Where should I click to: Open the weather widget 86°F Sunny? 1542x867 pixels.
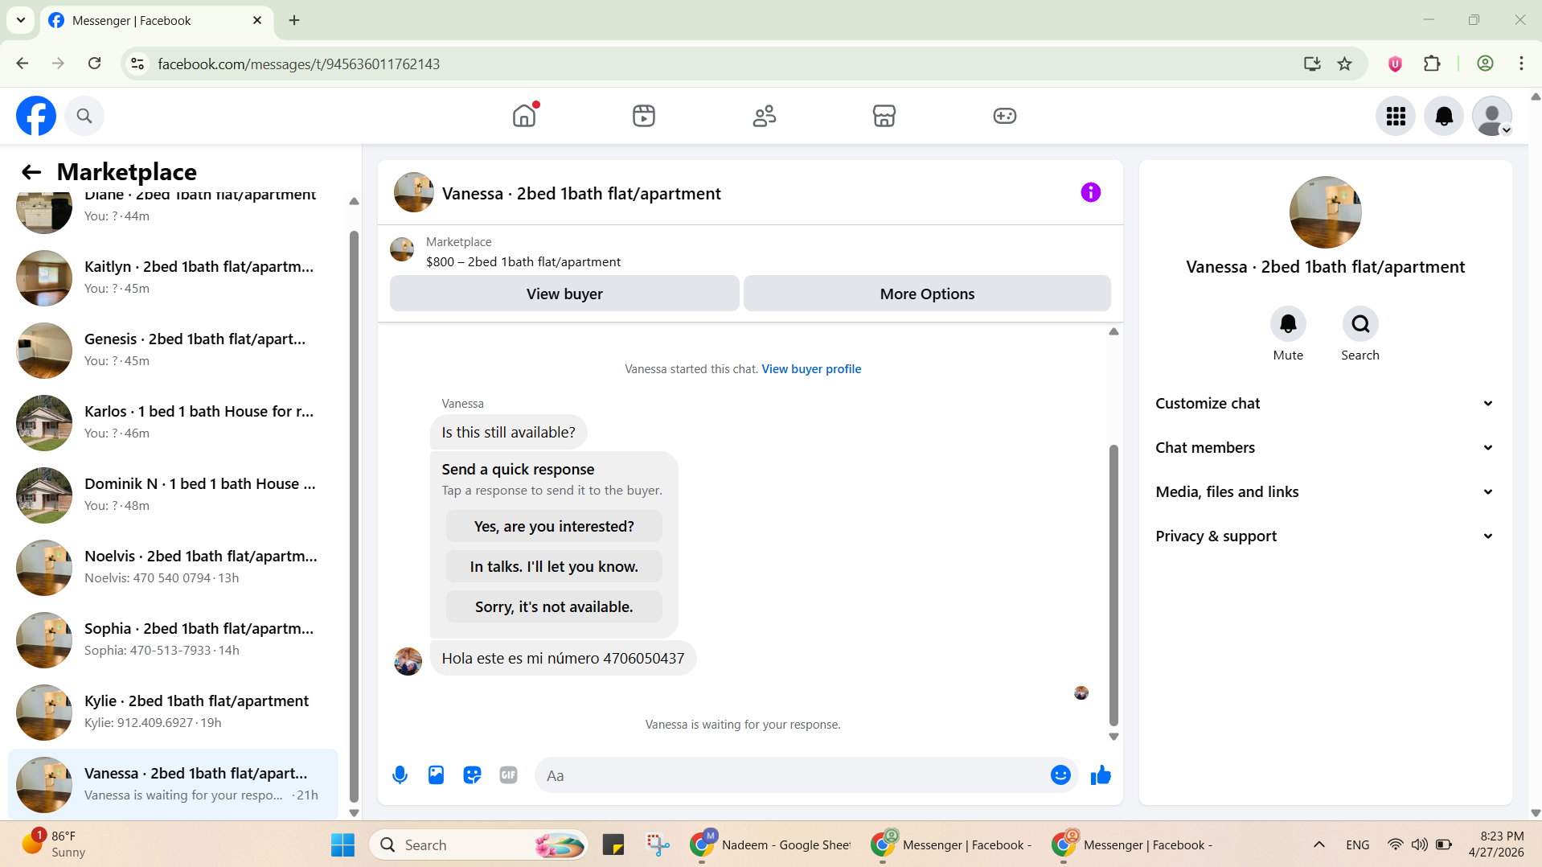coord(55,844)
